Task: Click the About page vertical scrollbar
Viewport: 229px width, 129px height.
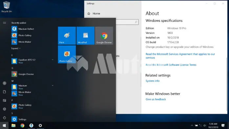Action: click(x=227, y=84)
